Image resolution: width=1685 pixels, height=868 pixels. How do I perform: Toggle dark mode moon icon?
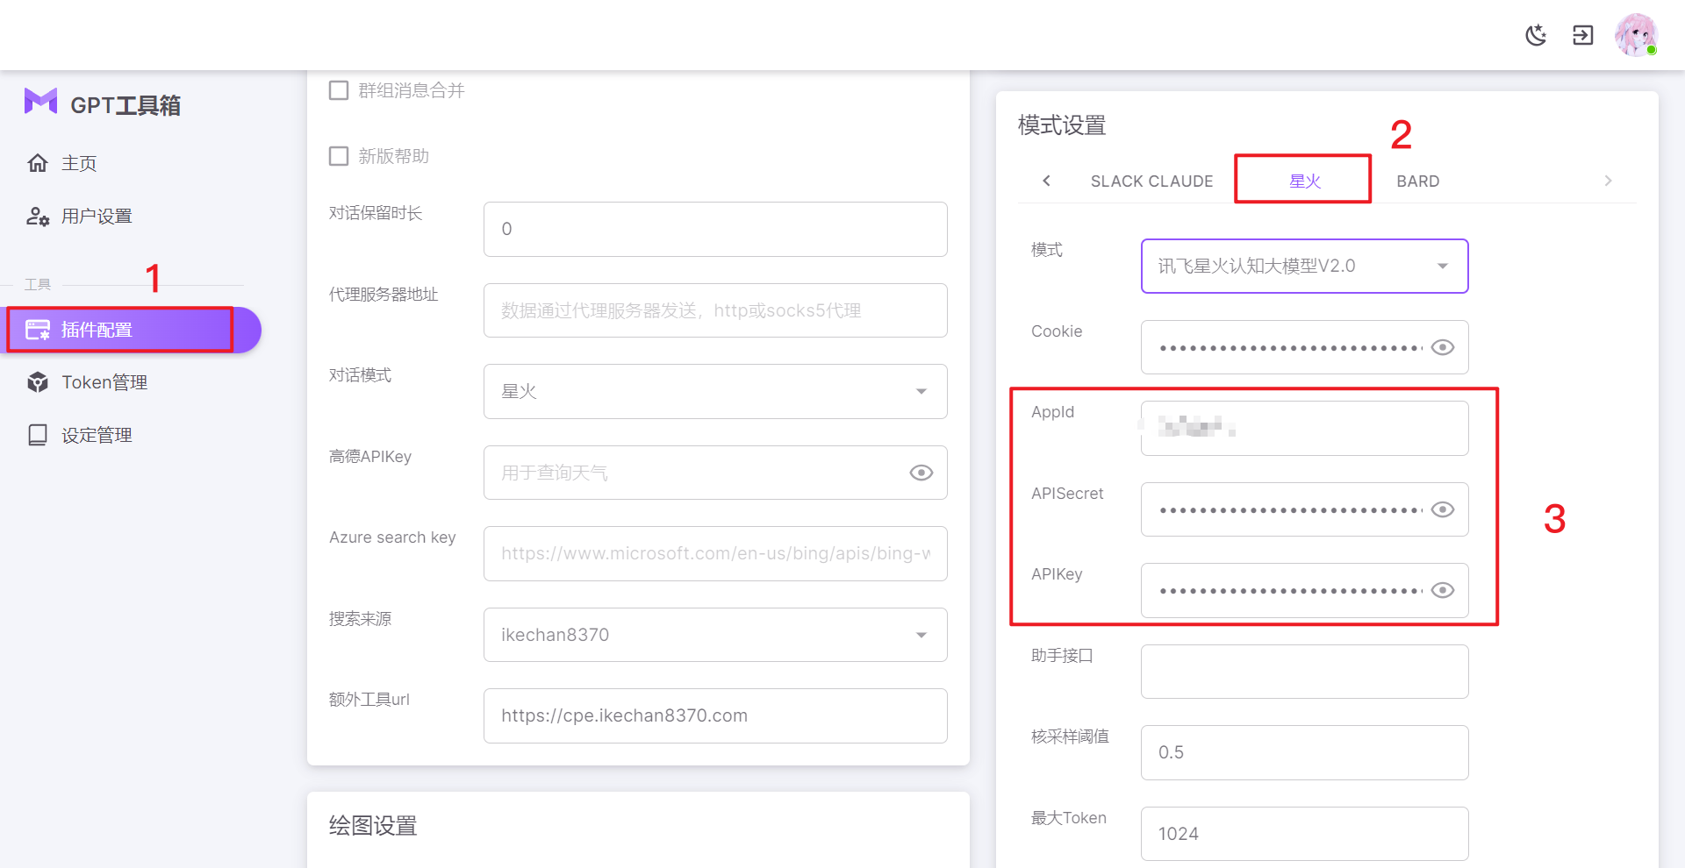coord(1536,35)
